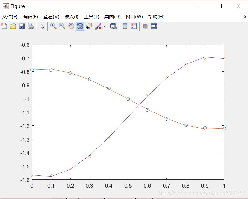Click the MATLAB logo in the title bar
Viewport: 248px width, 199px height.
point(6,6)
